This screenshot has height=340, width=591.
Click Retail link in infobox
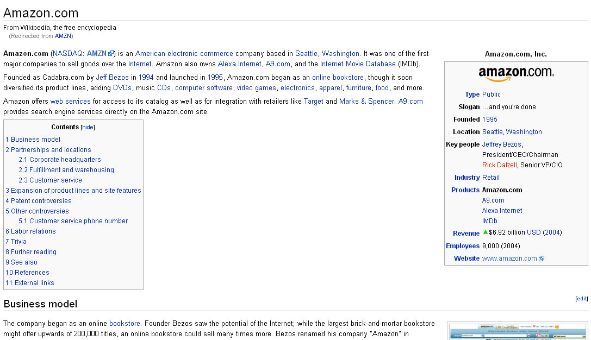click(491, 178)
